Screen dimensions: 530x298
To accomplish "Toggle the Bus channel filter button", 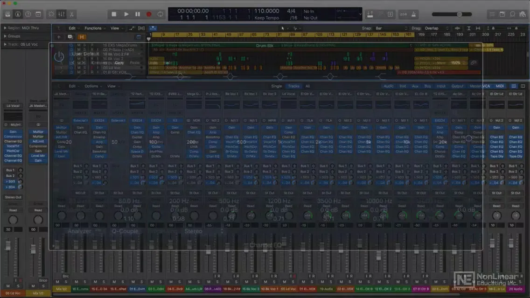I will [x=427, y=86].
